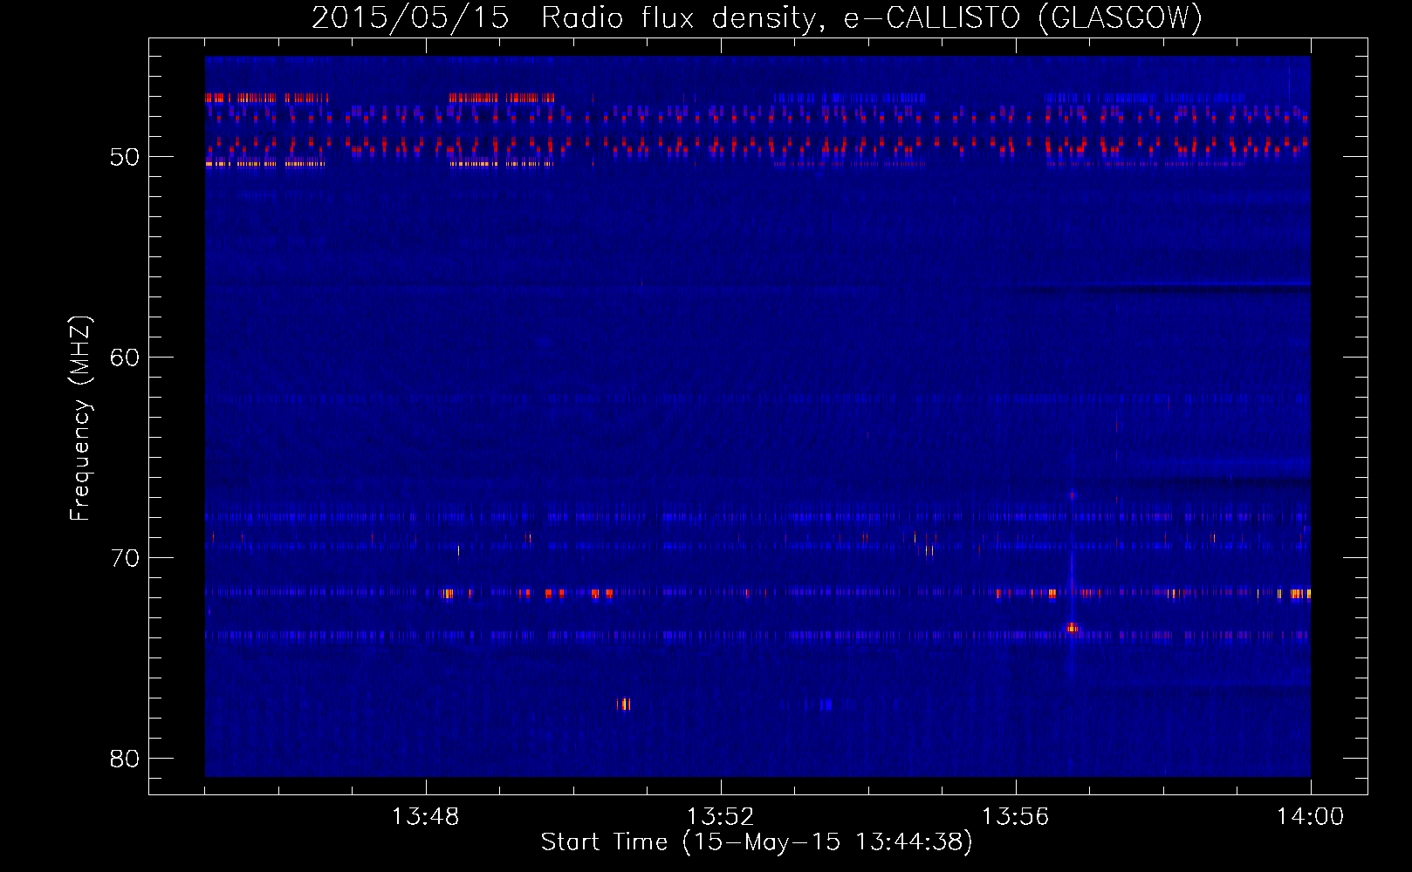Click the "50" frequency tick label
The image size is (1412, 872).
(125, 157)
